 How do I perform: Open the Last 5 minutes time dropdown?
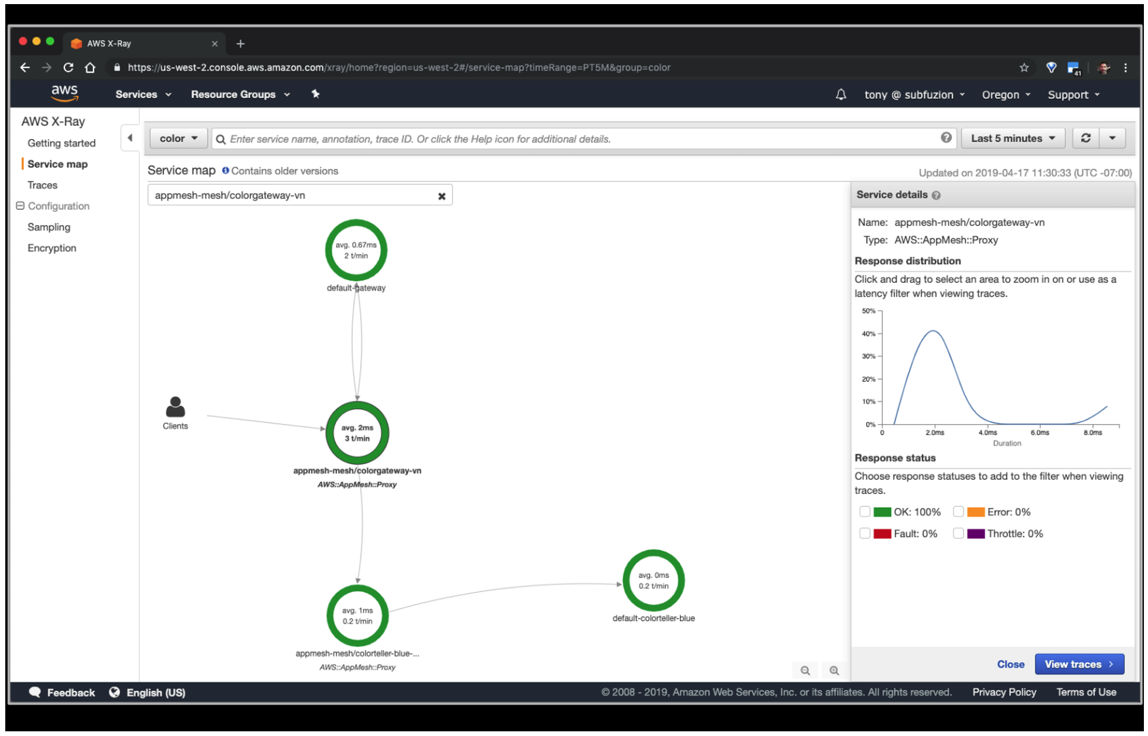click(1012, 139)
